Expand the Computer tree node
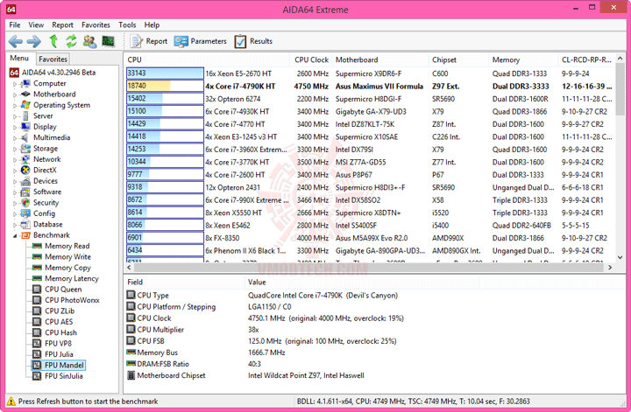 15,84
